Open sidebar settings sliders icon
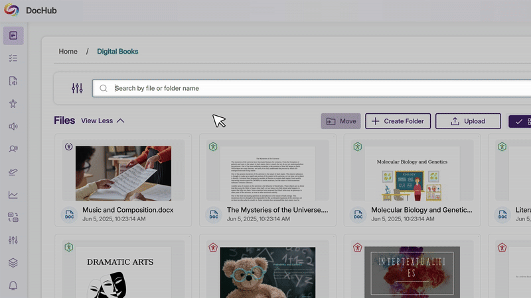 pos(13,240)
